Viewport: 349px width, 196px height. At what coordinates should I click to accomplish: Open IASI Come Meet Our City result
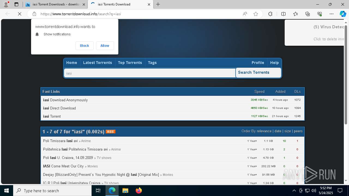63,166
